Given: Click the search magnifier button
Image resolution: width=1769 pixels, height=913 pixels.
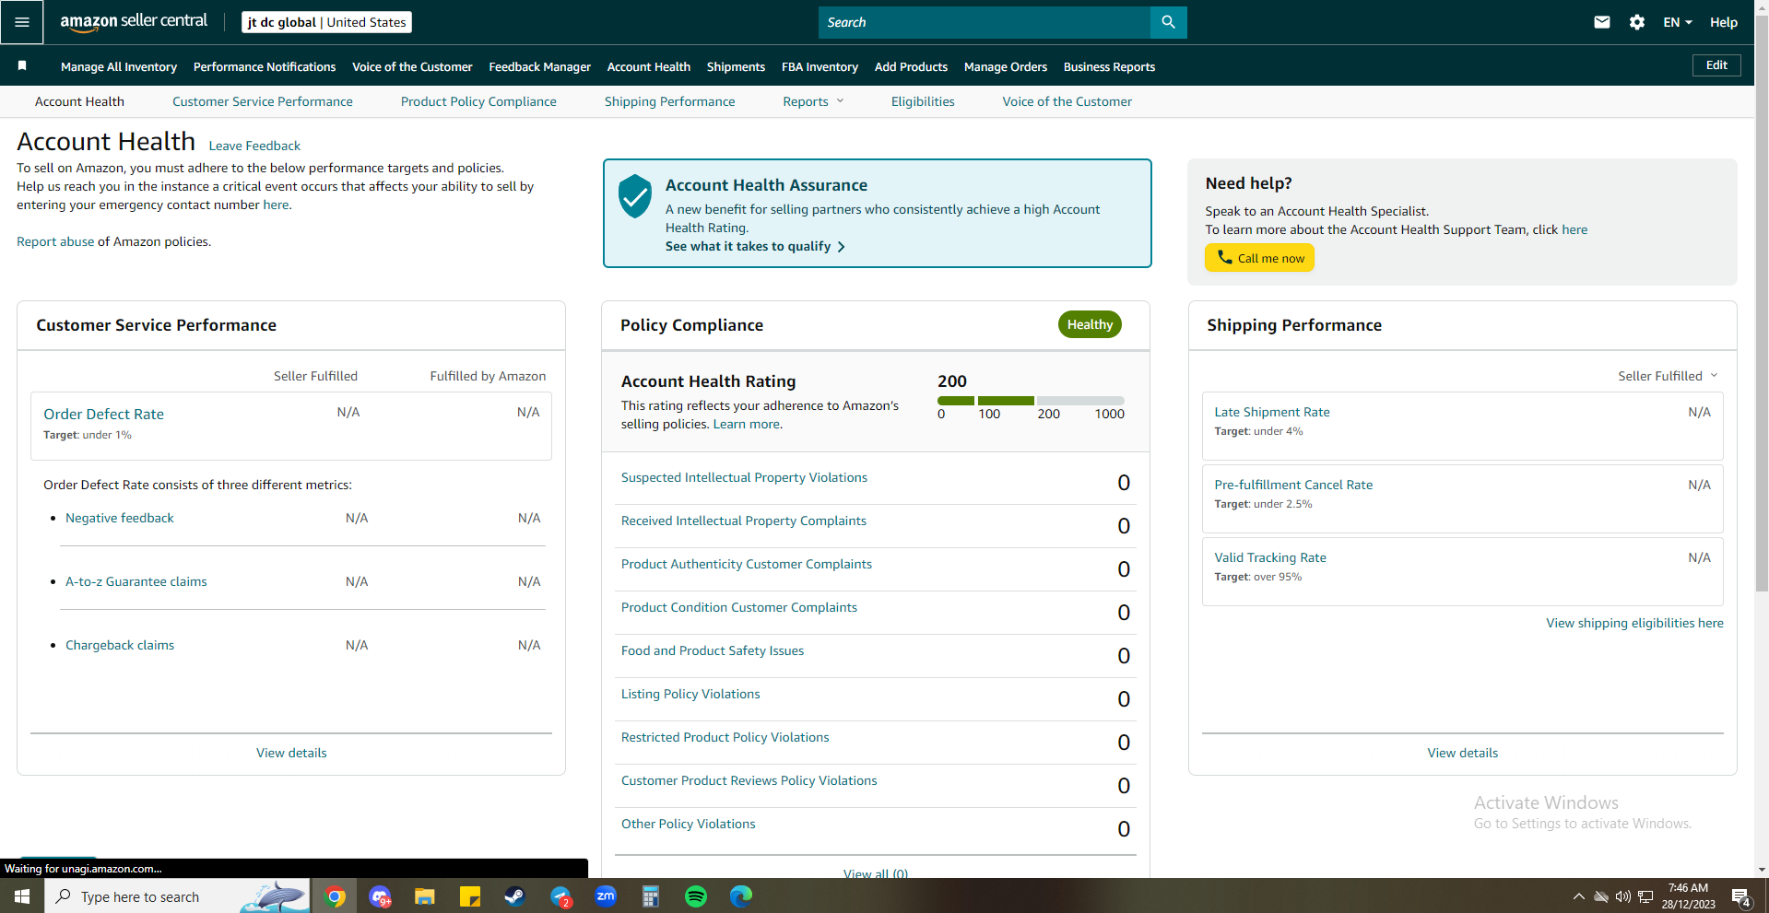Looking at the screenshot, I should point(1168,22).
